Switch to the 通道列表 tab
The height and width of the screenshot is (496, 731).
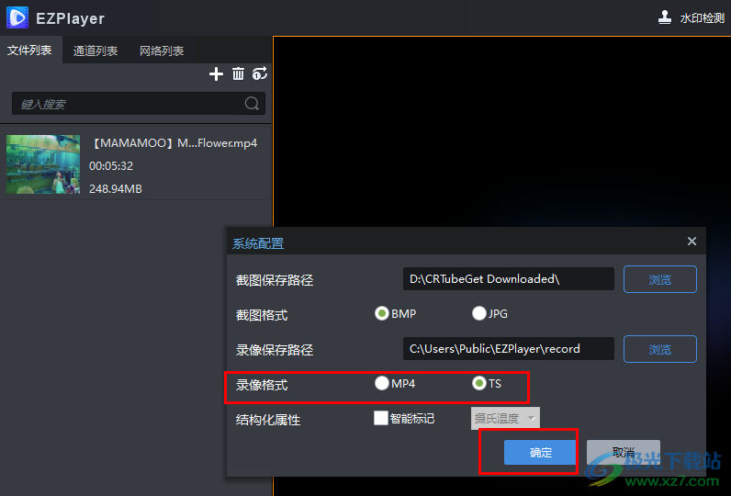(96, 51)
